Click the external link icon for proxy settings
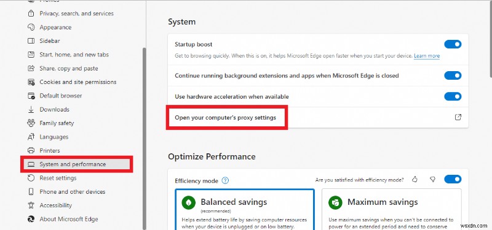This screenshot has height=230, width=492. pyautogui.click(x=458, y=117)
